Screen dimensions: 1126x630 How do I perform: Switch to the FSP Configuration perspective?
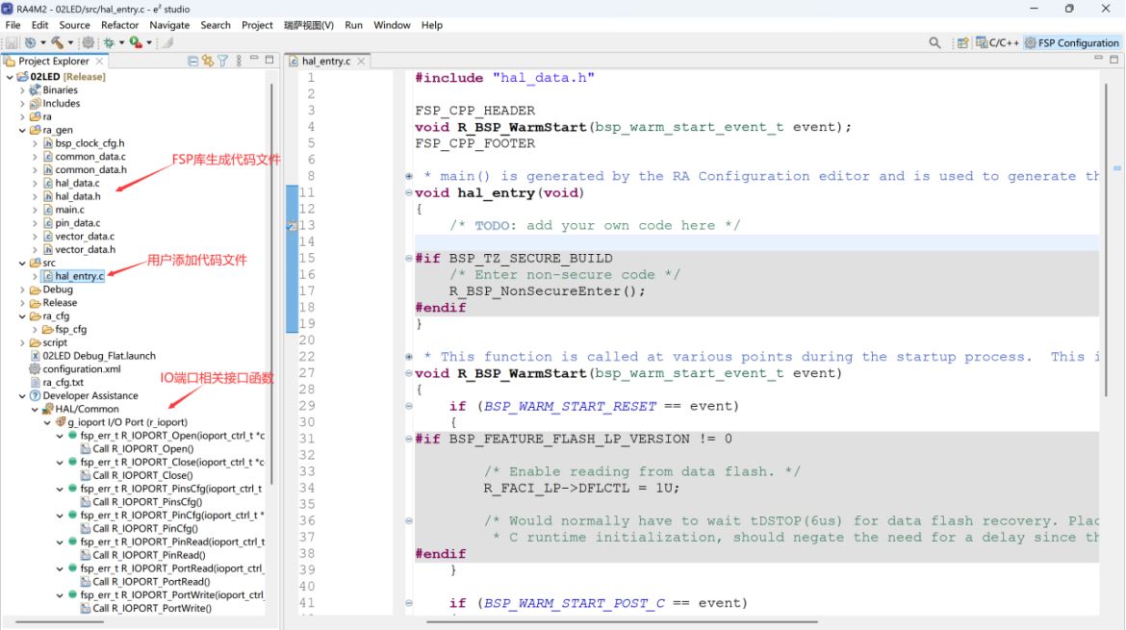pyautogui.click(x=1071, y=43)
